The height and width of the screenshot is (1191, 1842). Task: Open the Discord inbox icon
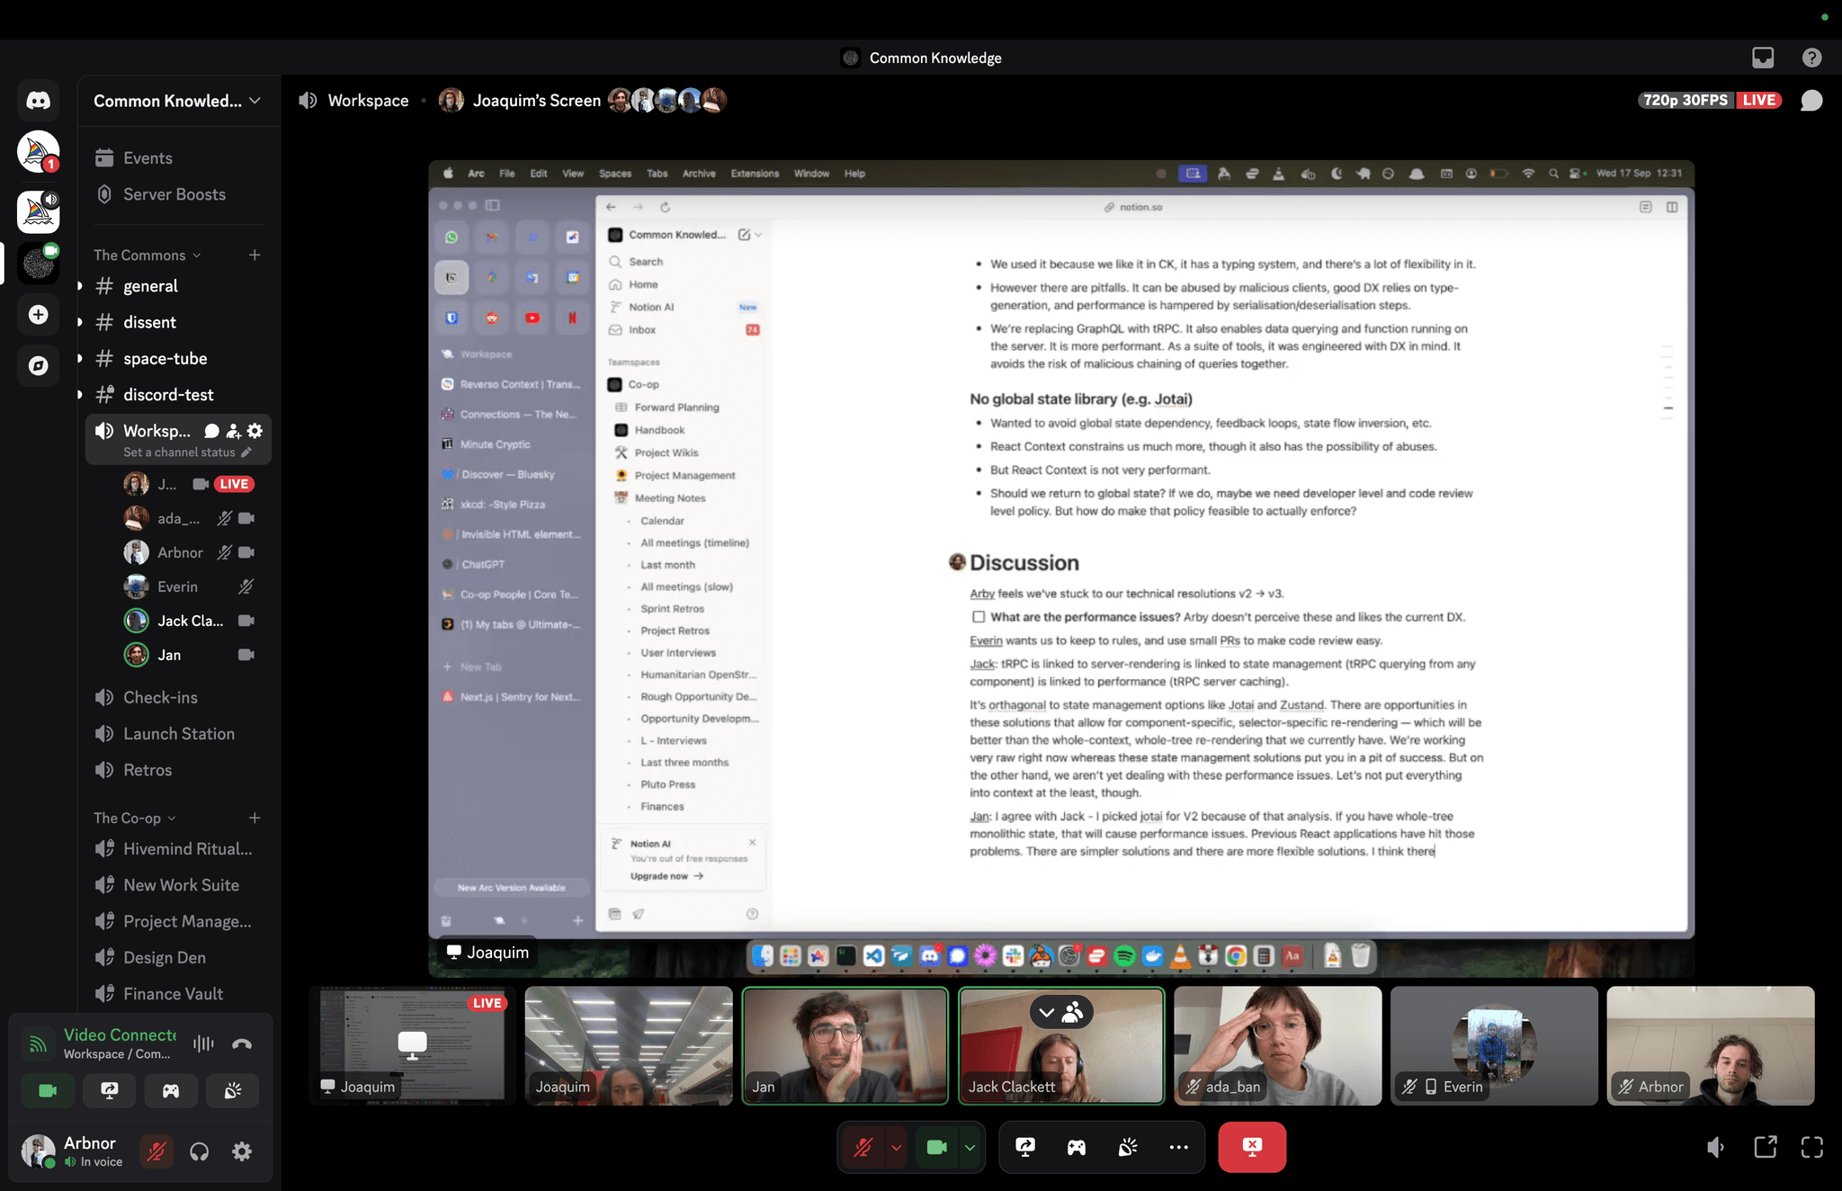1762,58
